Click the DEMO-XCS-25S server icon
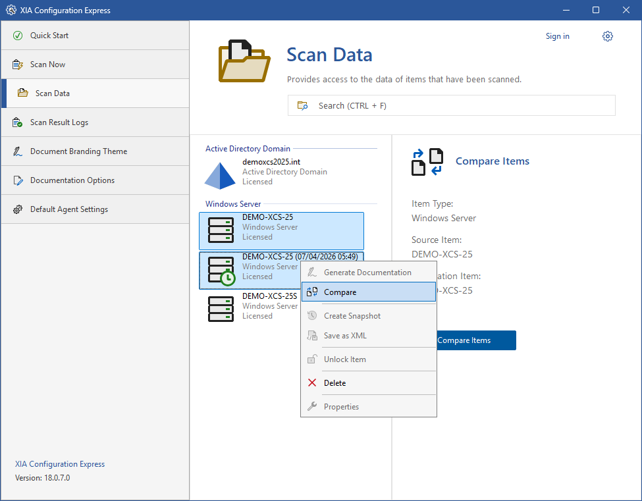This screenshot has width=642, height=501. point(221,309)
